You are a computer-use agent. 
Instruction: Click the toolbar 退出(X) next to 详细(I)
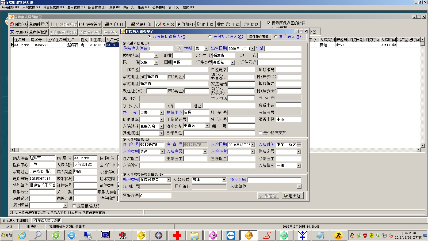click(205, 24)
